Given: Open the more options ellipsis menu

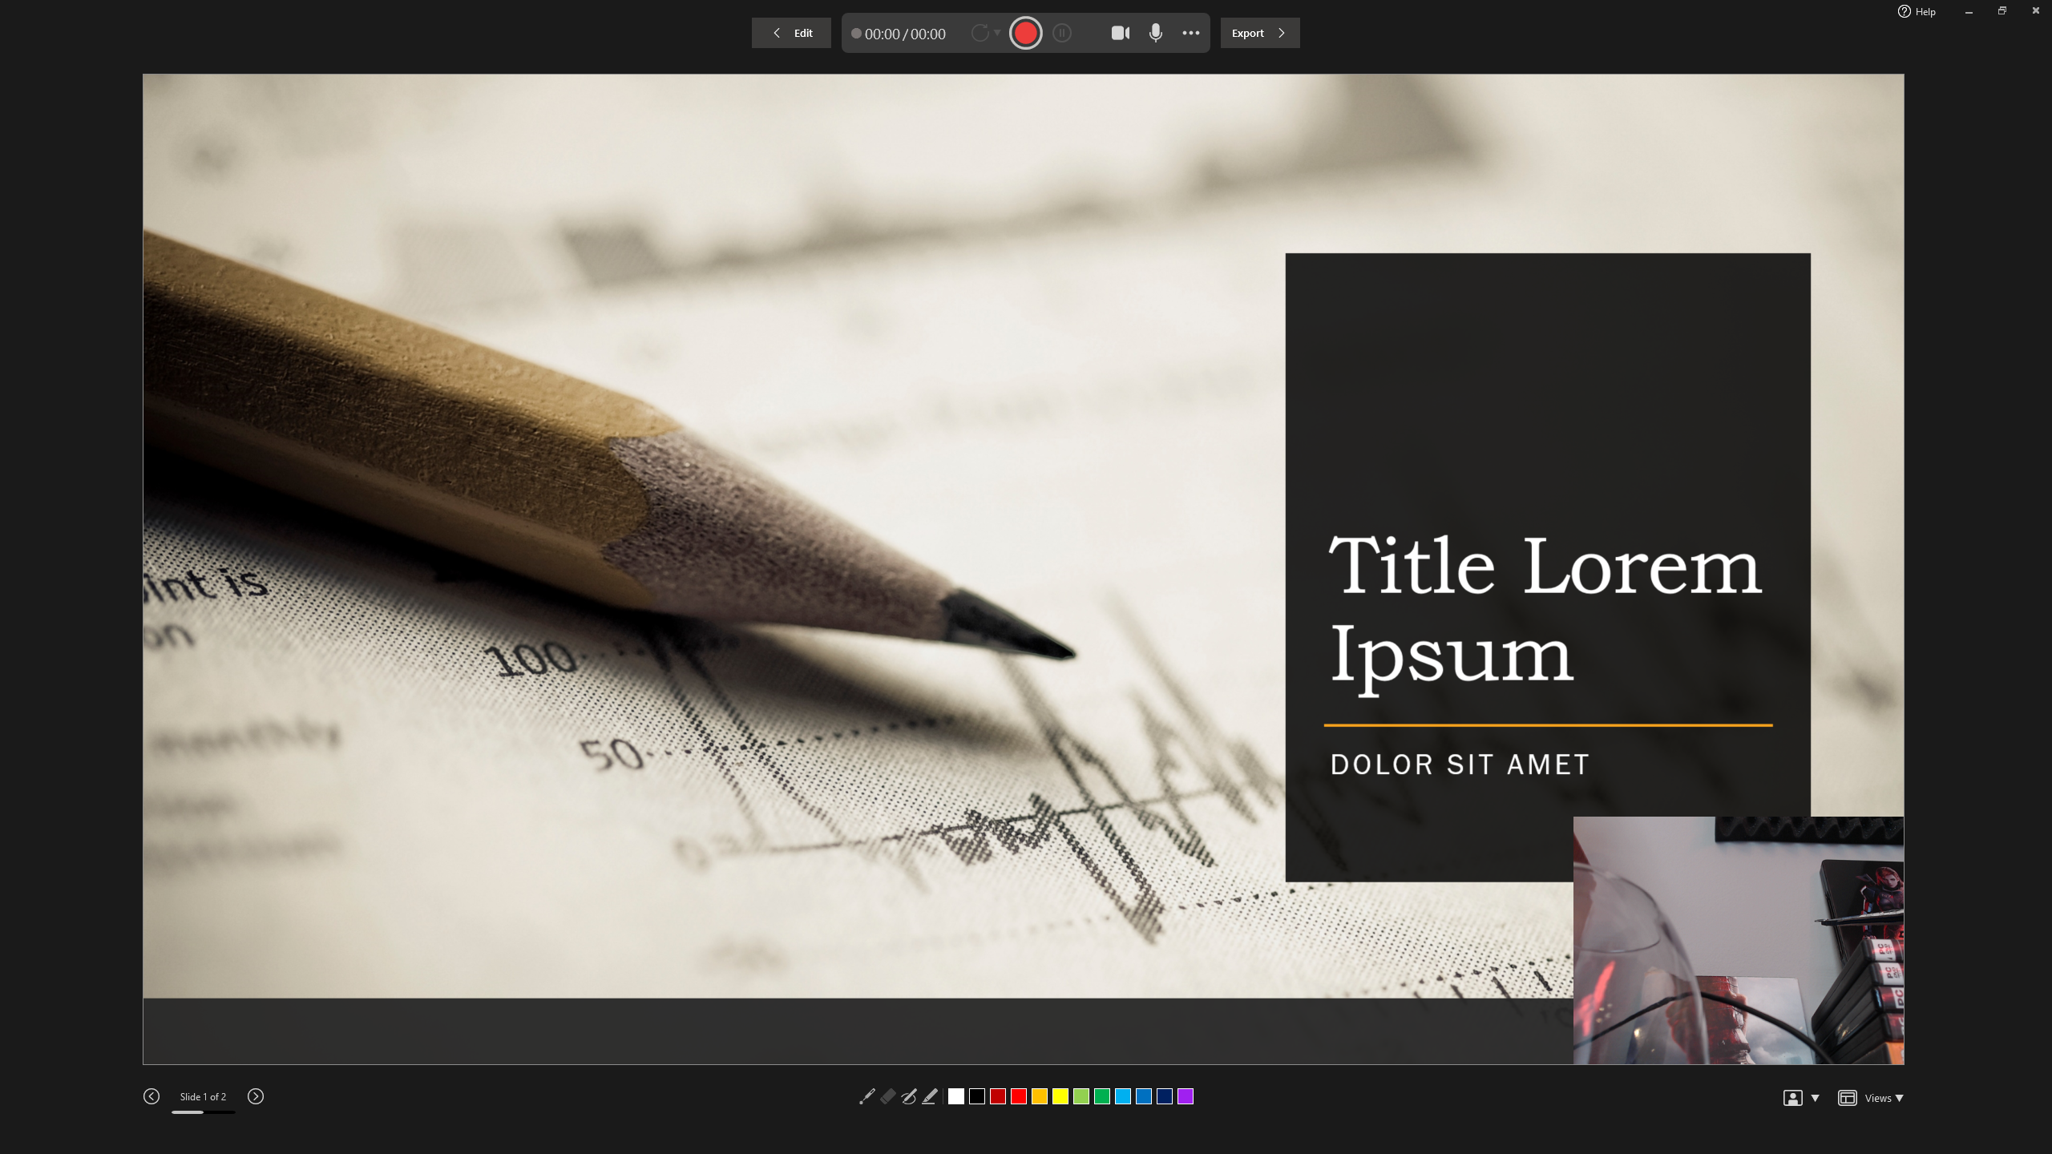Looking at the screenshot, I should click(x=1191, y=33).
